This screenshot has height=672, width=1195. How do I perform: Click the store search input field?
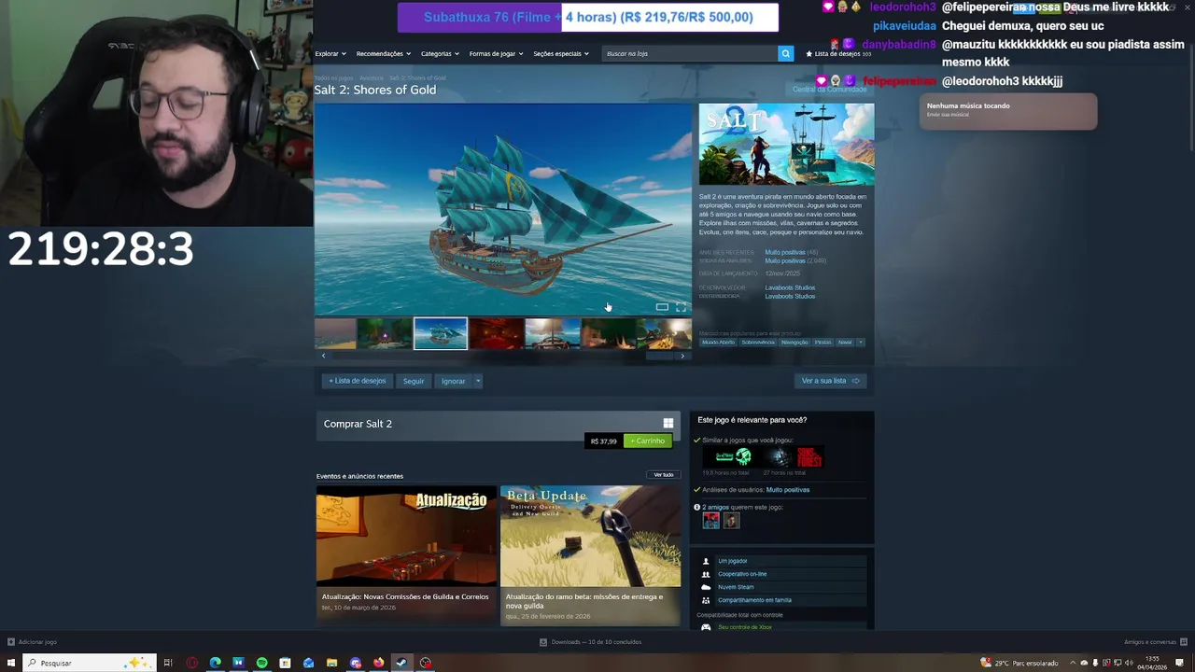(x=691, y=53)
